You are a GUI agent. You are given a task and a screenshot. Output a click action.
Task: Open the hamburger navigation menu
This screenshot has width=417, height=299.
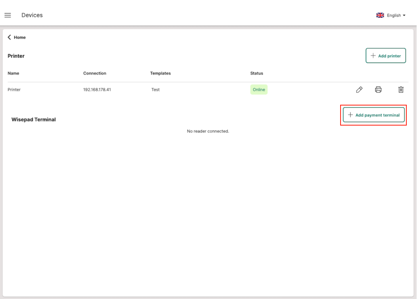click(x=8, y=15)
